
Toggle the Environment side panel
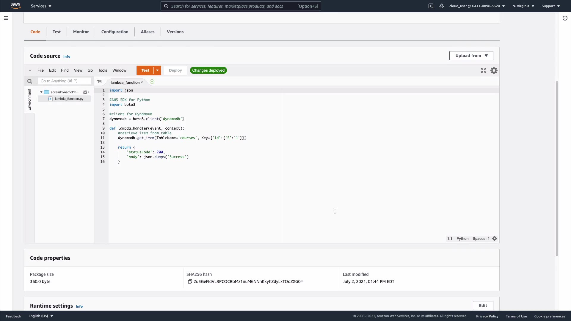coord(29,100)
